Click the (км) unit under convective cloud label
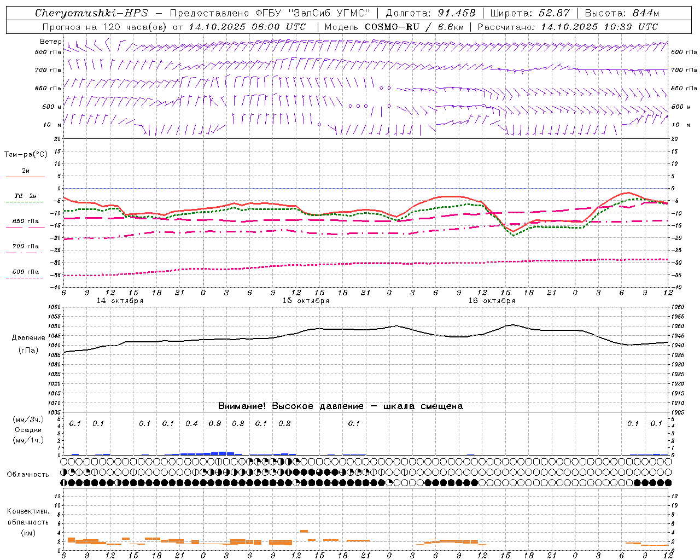Screen dimensions: 700x560 coord(28,533)
